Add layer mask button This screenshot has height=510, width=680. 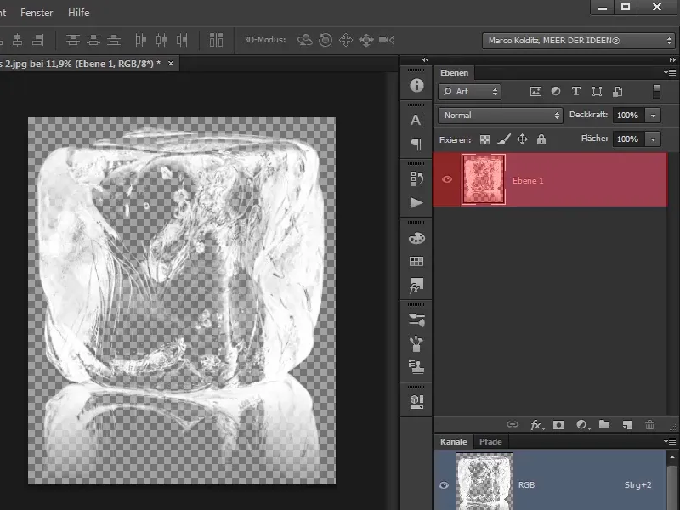point(559,425)
